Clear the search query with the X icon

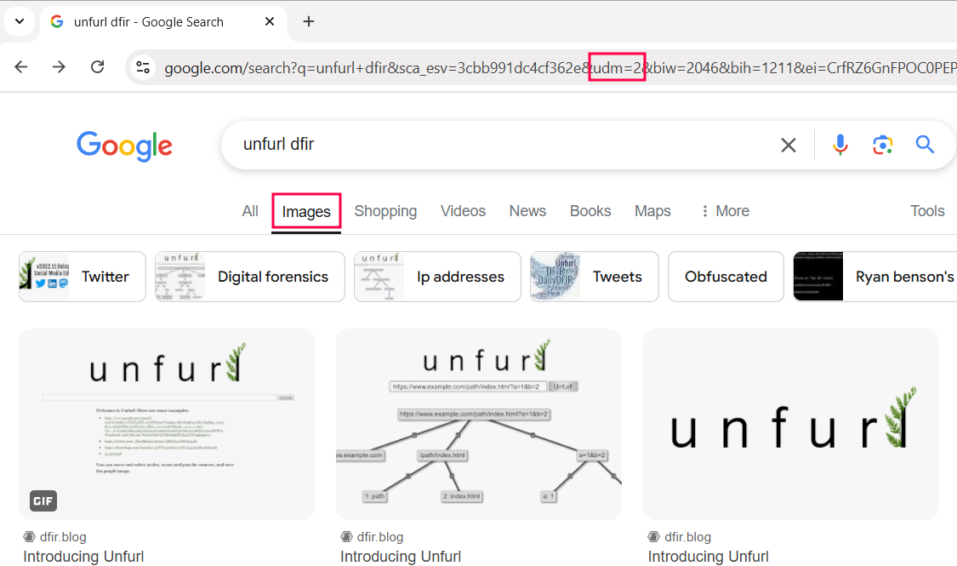coord(788,145)
